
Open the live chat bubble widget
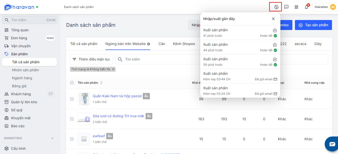[332, 144]
